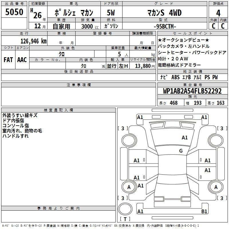Click inspector note 室内汚れ、動物の毛
This screenshot has width=229, height=229.
click(x=22, y=131)
